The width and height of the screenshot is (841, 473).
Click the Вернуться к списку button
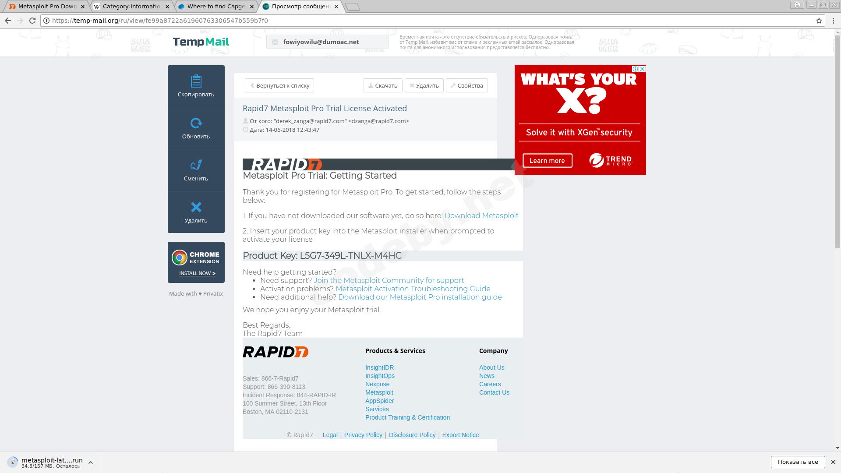click(279, 85)
